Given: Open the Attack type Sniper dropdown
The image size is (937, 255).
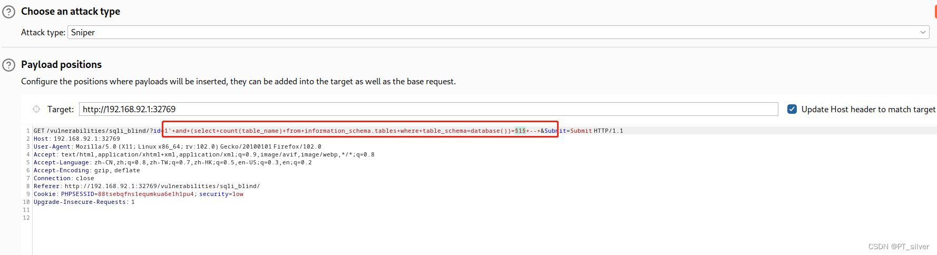Looking at the screenshot, I should pyautogui.click(x=498, y=32).
